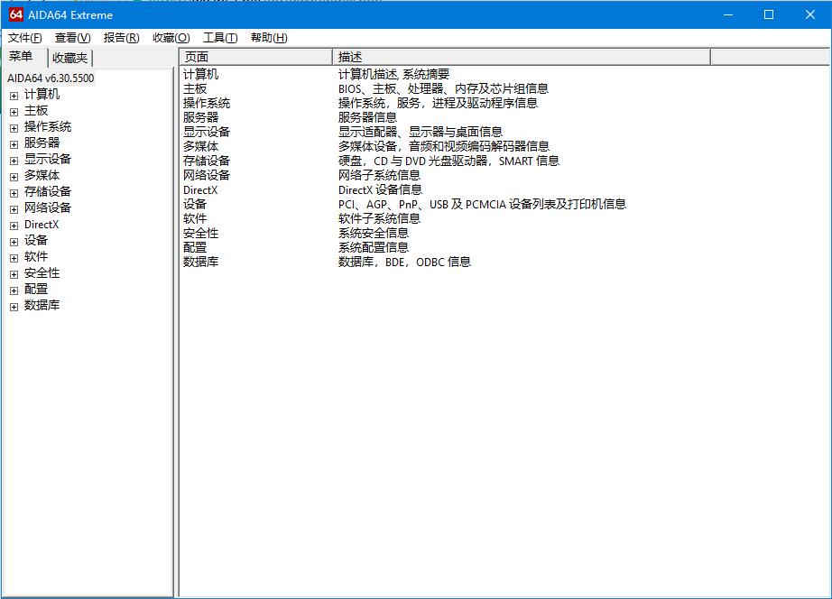Image resolution: width=832 pixels, height=599 pixels.
Task: Expand the 设备 tree node
Action: 14,242
